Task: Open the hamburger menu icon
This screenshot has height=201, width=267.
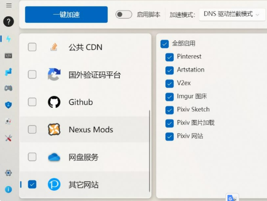Action: pyautogui.click(x=9, y=6)
